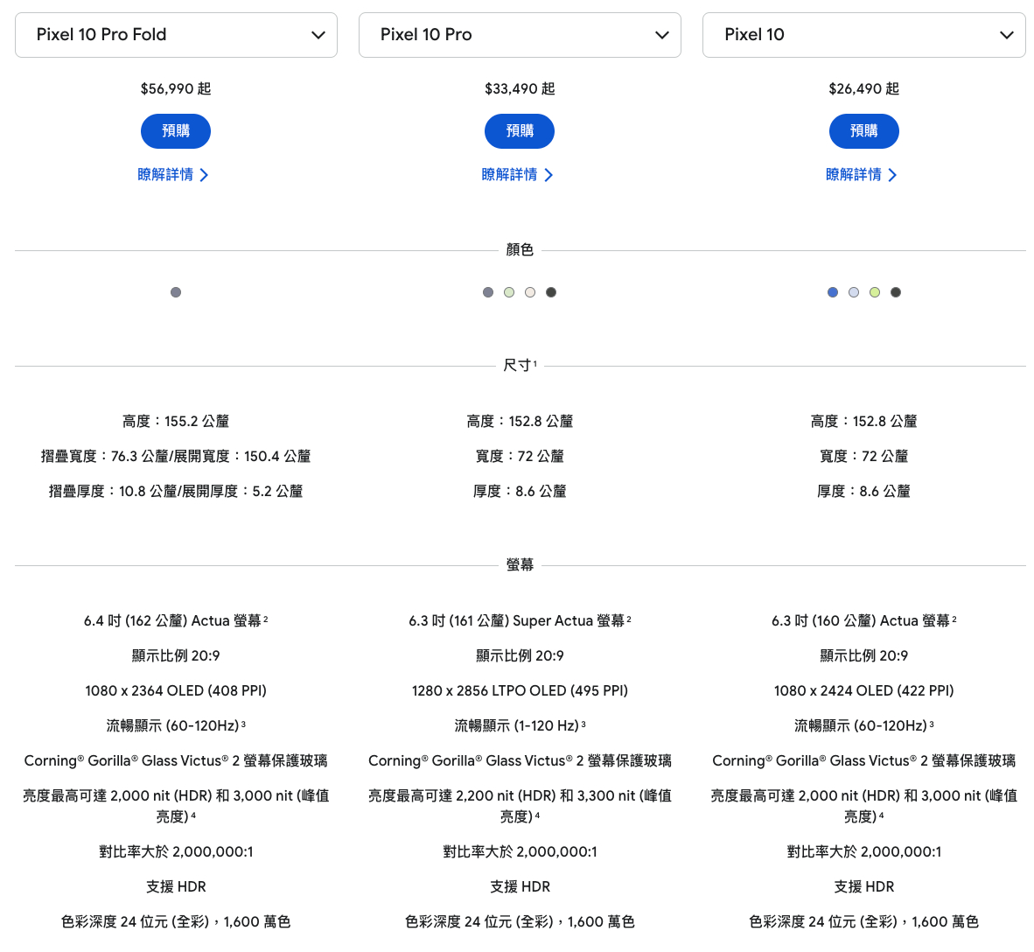Click 6.4 吋 (162 公釐) Actua 螢幕 text
The height and width of the screenshot is (952, 1034).
point(176,620)
